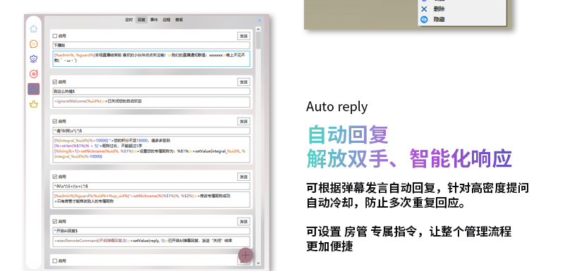Send the ^叫\s* nickname reply
This screenshot has height=271, width=565.
coord(243,177)
